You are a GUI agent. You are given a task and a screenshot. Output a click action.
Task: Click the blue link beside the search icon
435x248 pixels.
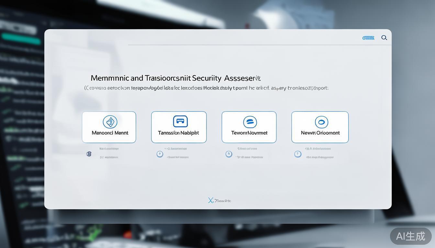pos(368,38)
